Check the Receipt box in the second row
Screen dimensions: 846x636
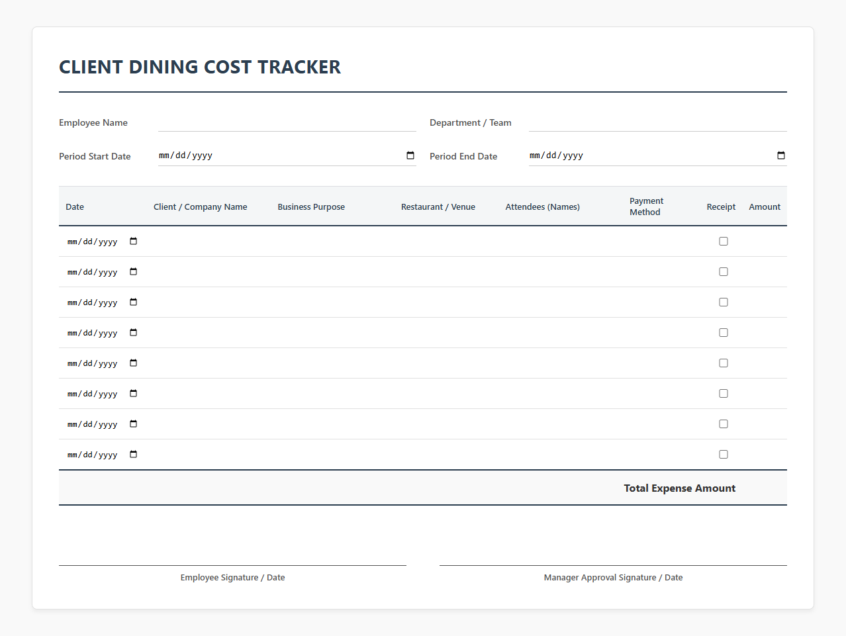click(724, 272)
